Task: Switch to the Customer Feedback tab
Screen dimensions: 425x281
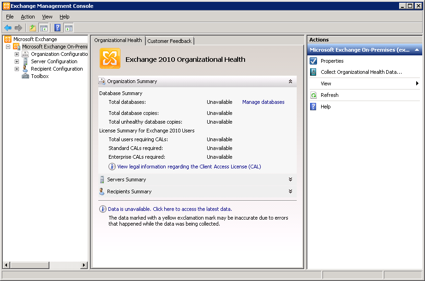Action: click(x=169, y=41)
